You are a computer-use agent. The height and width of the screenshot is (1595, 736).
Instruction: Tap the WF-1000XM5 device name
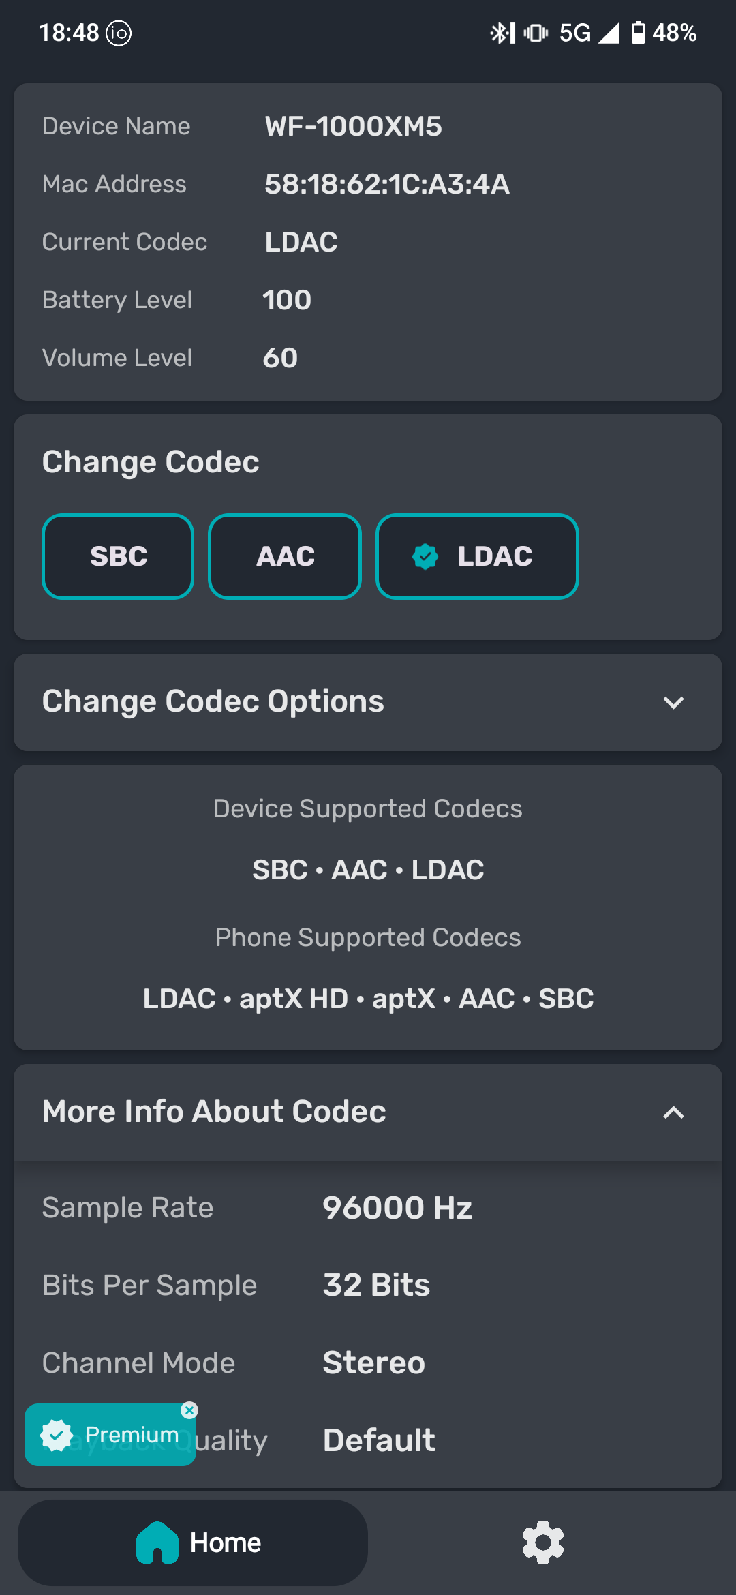353,126
